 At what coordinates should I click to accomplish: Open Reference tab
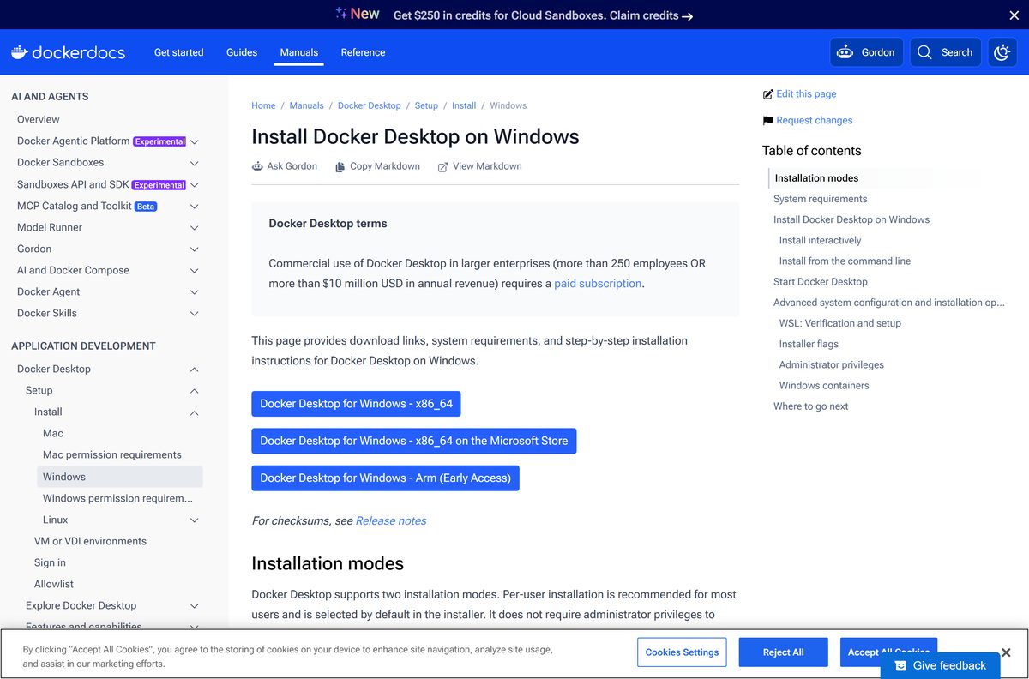363,52
